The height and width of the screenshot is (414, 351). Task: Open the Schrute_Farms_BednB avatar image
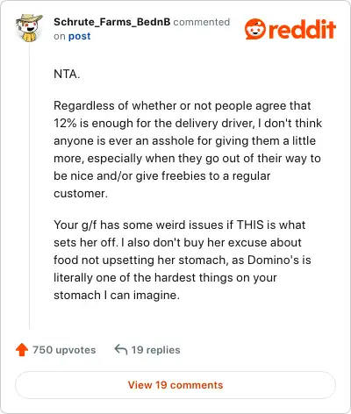[29, 28]
